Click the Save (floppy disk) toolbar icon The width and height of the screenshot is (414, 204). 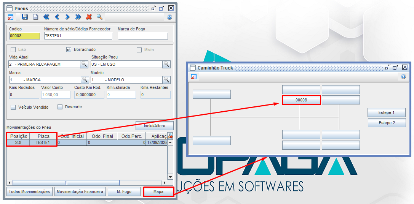25,17
